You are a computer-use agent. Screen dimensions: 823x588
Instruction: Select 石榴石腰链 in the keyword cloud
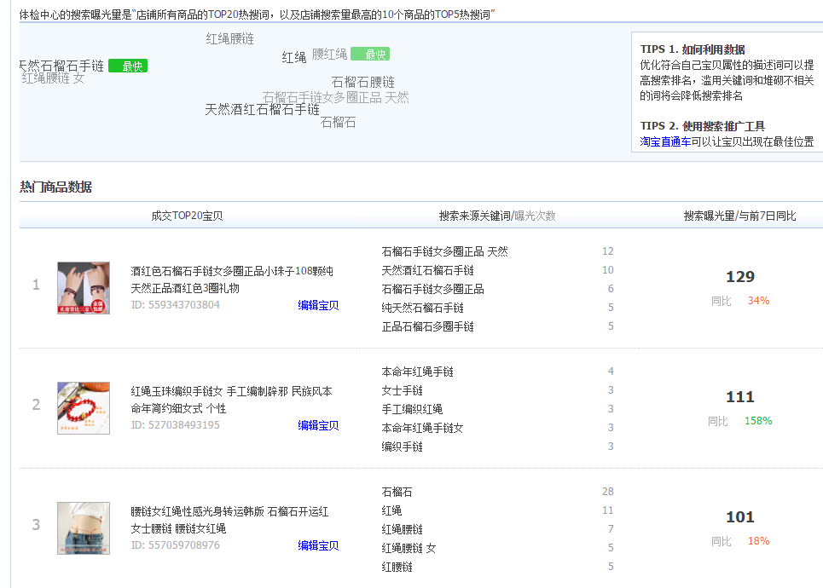point(362,82)
